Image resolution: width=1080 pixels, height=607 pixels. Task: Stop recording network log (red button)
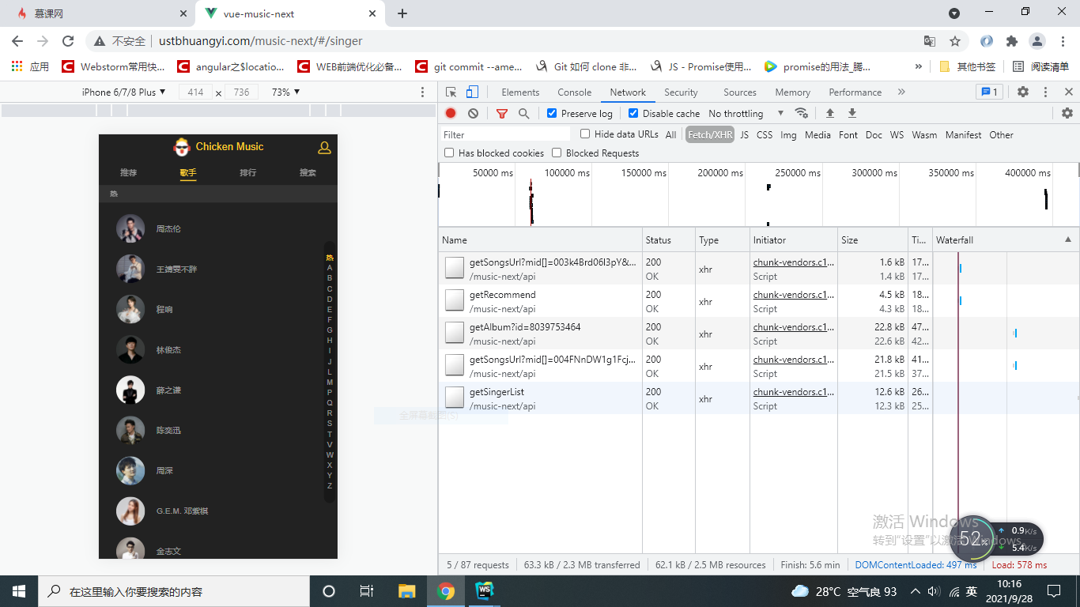pos(451,114)
